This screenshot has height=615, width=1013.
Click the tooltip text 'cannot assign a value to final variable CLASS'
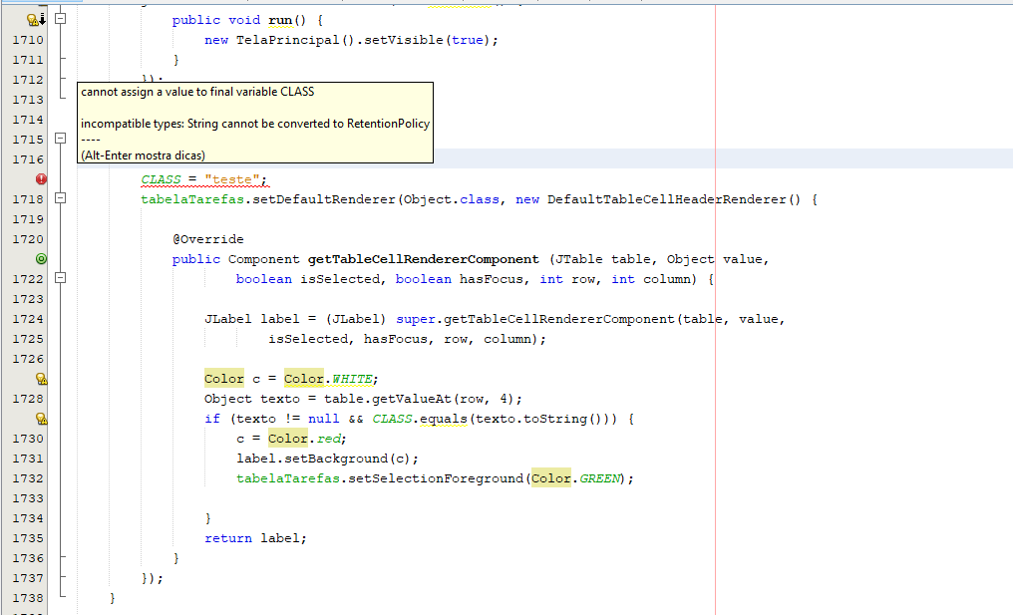197,92
